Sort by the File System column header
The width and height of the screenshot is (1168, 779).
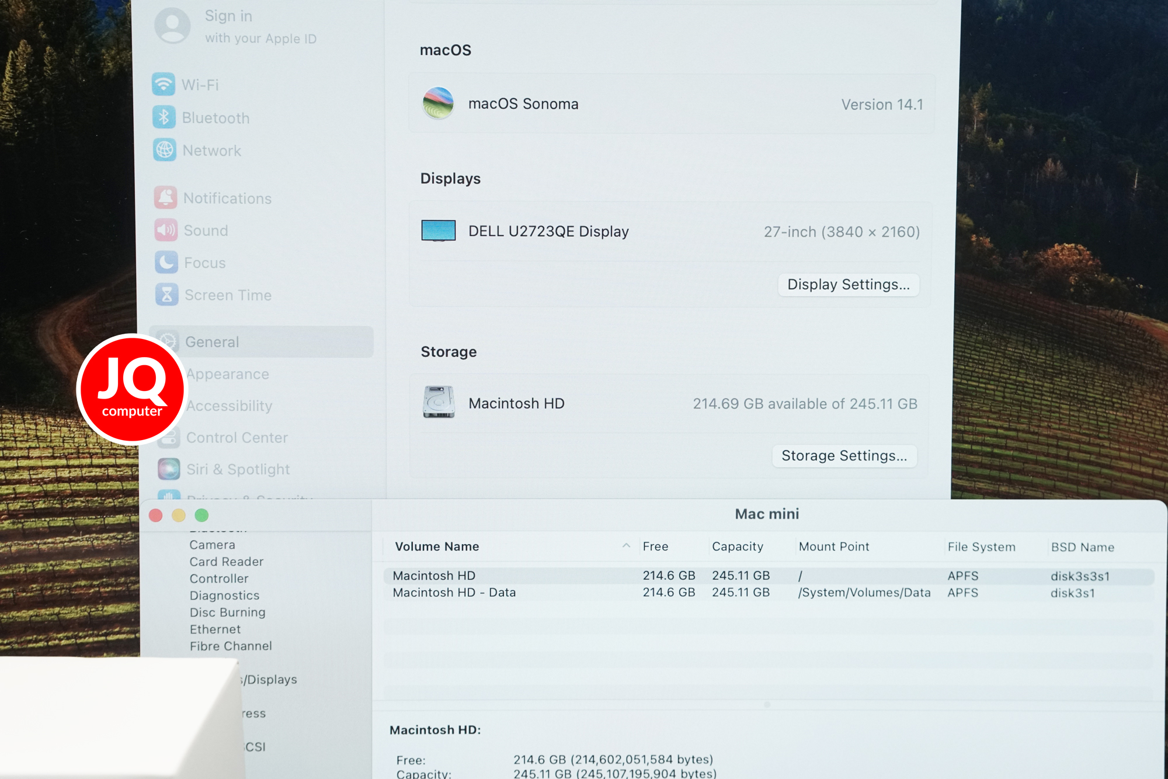[x=982, y=547]
